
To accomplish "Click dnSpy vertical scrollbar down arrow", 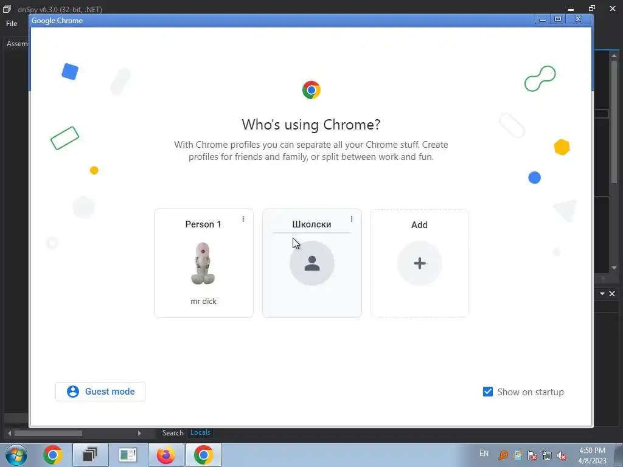I will click(x=614, y=268).
